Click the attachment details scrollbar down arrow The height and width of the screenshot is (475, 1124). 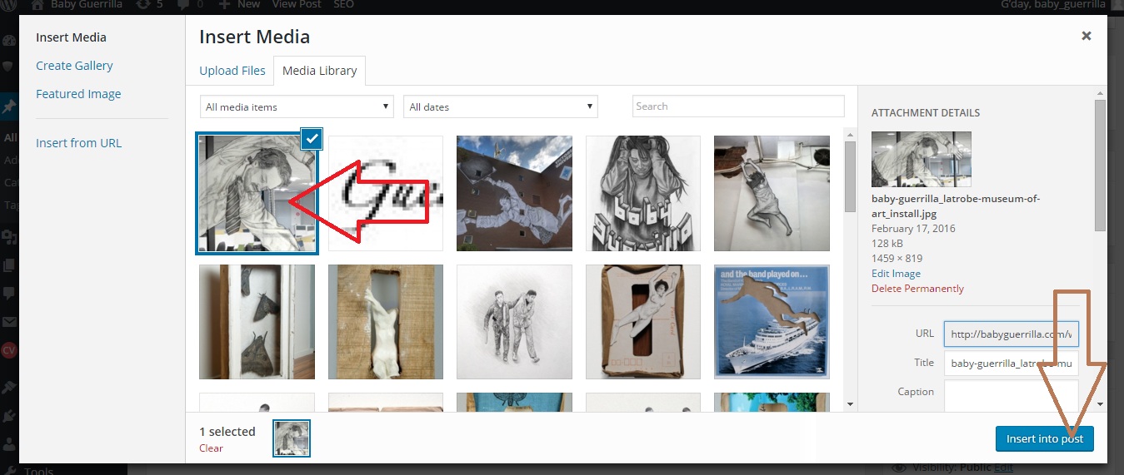point(1101,403)
